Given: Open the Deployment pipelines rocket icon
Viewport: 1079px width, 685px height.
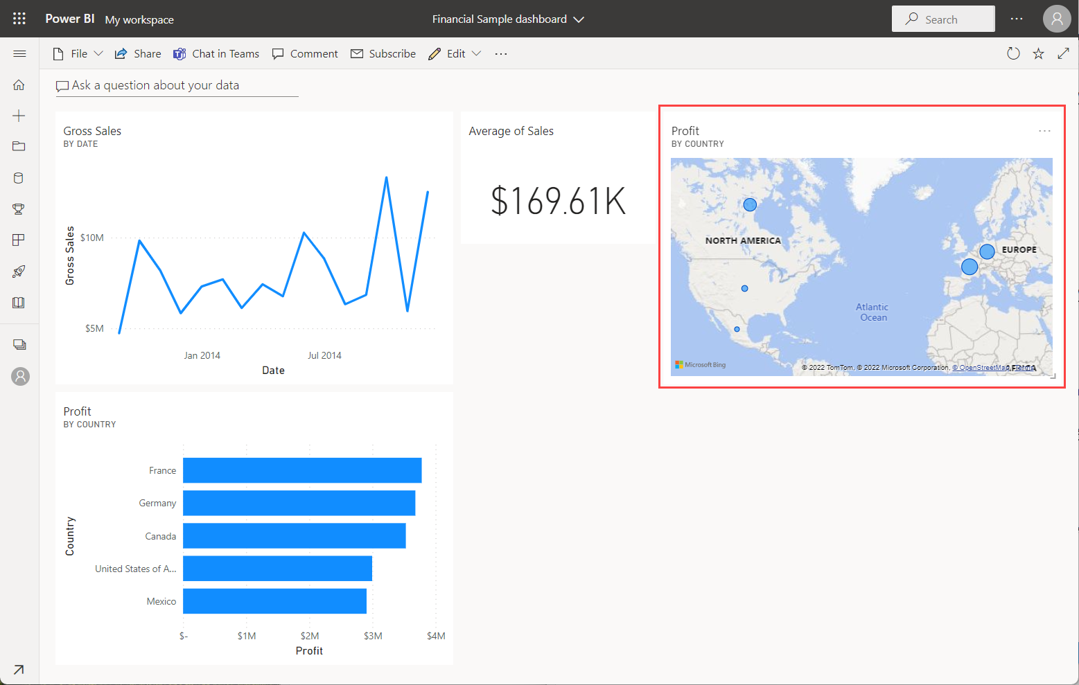Looking at the screenshot, I should click(x=19, y=272).
